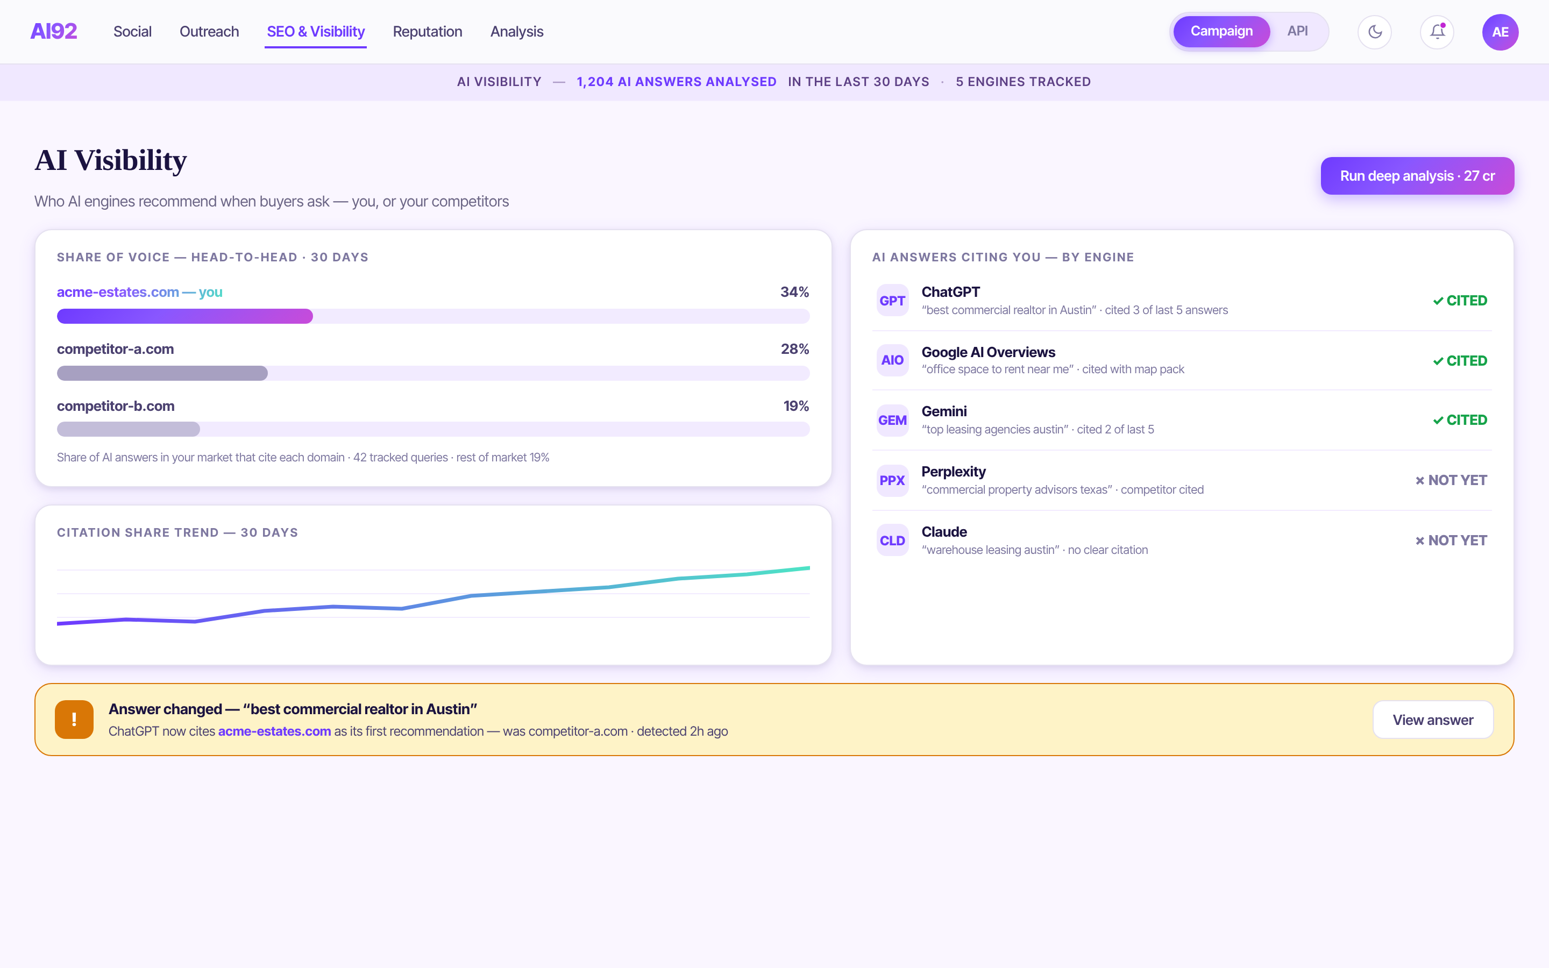Open the Social tab

coord(132,31)
